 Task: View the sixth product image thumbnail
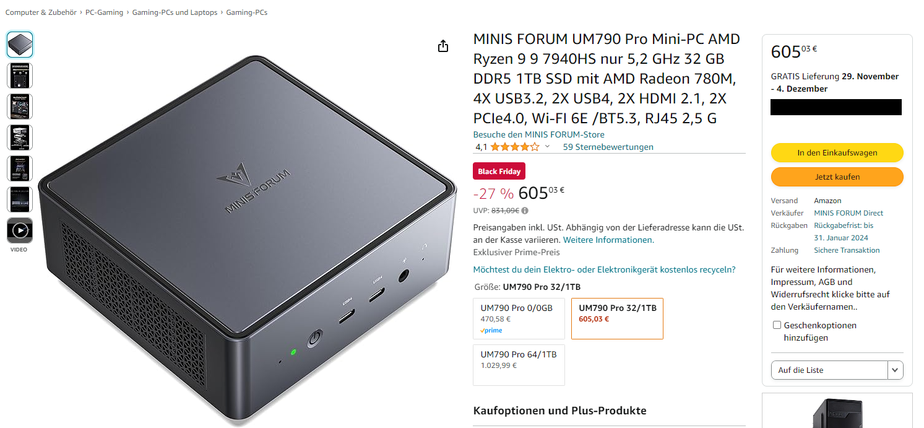point(20,199)
